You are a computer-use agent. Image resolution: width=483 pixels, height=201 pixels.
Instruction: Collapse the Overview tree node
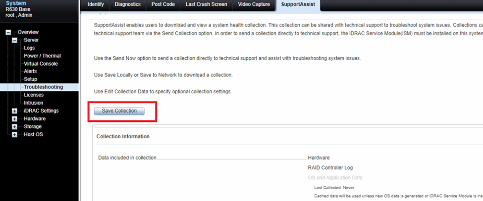[8, 32]
